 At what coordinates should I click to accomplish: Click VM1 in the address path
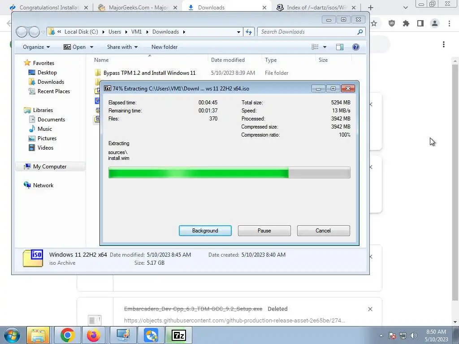pos(136,32)
